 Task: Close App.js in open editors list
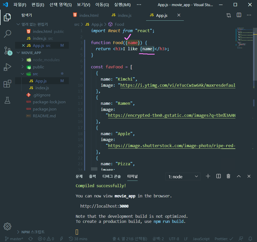(x=23, y=45)
